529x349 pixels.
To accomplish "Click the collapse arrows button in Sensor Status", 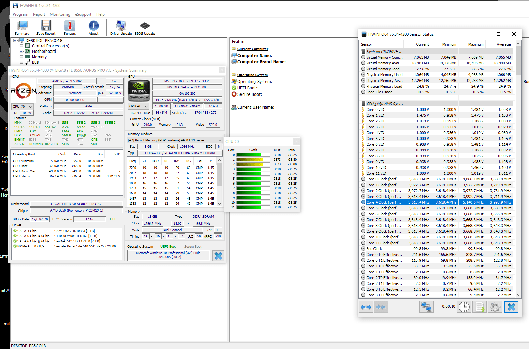I will tap(381, 307).
